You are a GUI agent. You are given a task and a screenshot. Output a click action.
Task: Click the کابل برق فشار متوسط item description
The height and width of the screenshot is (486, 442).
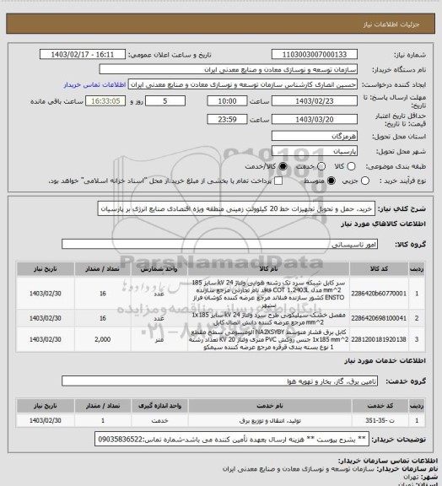point(268,340)
